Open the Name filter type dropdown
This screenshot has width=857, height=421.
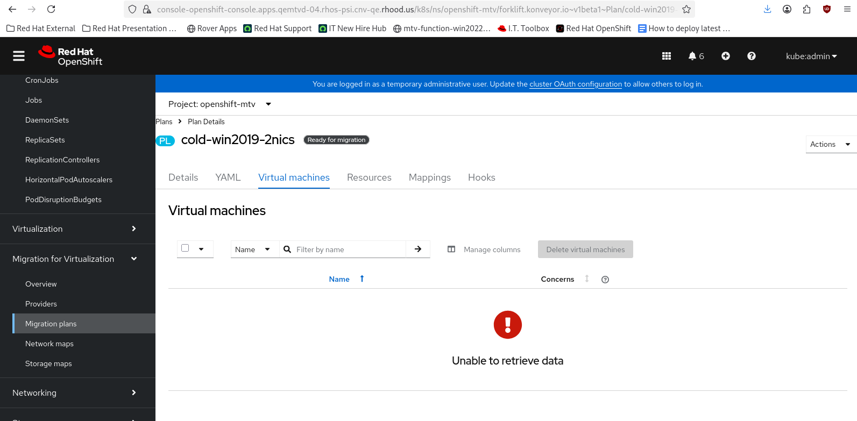(x=254, y=249)
